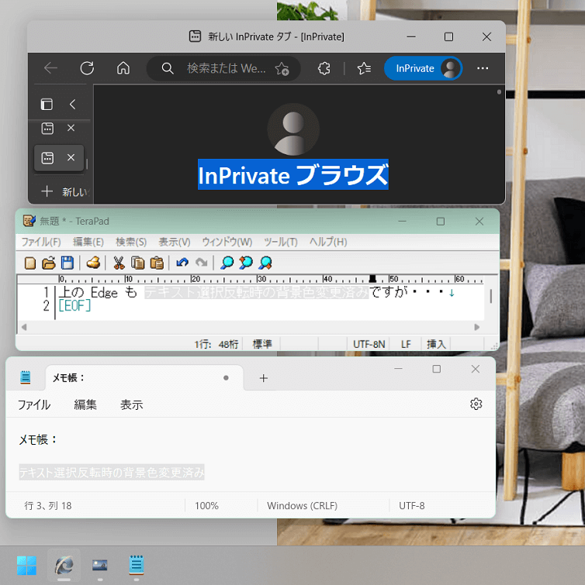Click 挿入 mode in TeraPad status bar
The image size is (585, 585).
[x=436, y=344]
